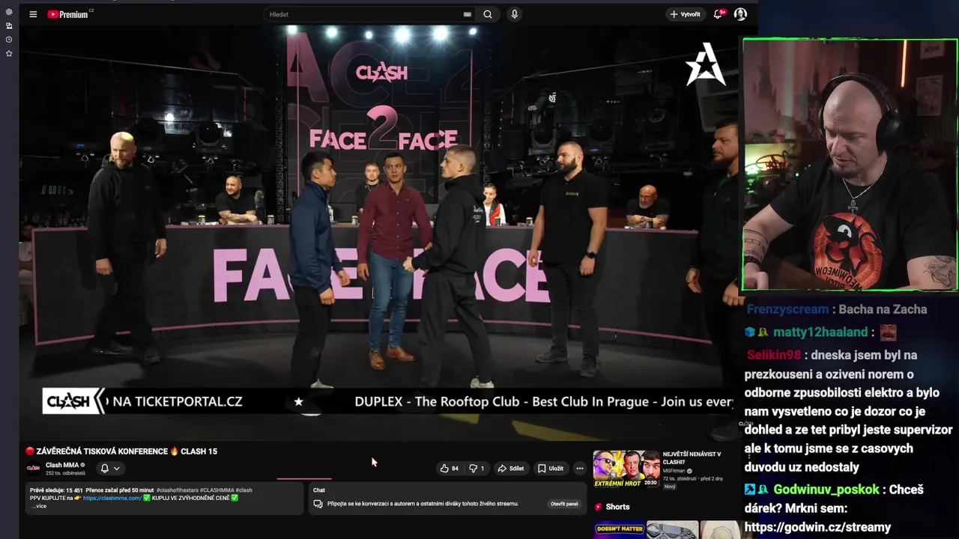Viewport: 959px width, 539px height.
Task: Open the history clock icon in sidebar
Action: pos(9,40)
